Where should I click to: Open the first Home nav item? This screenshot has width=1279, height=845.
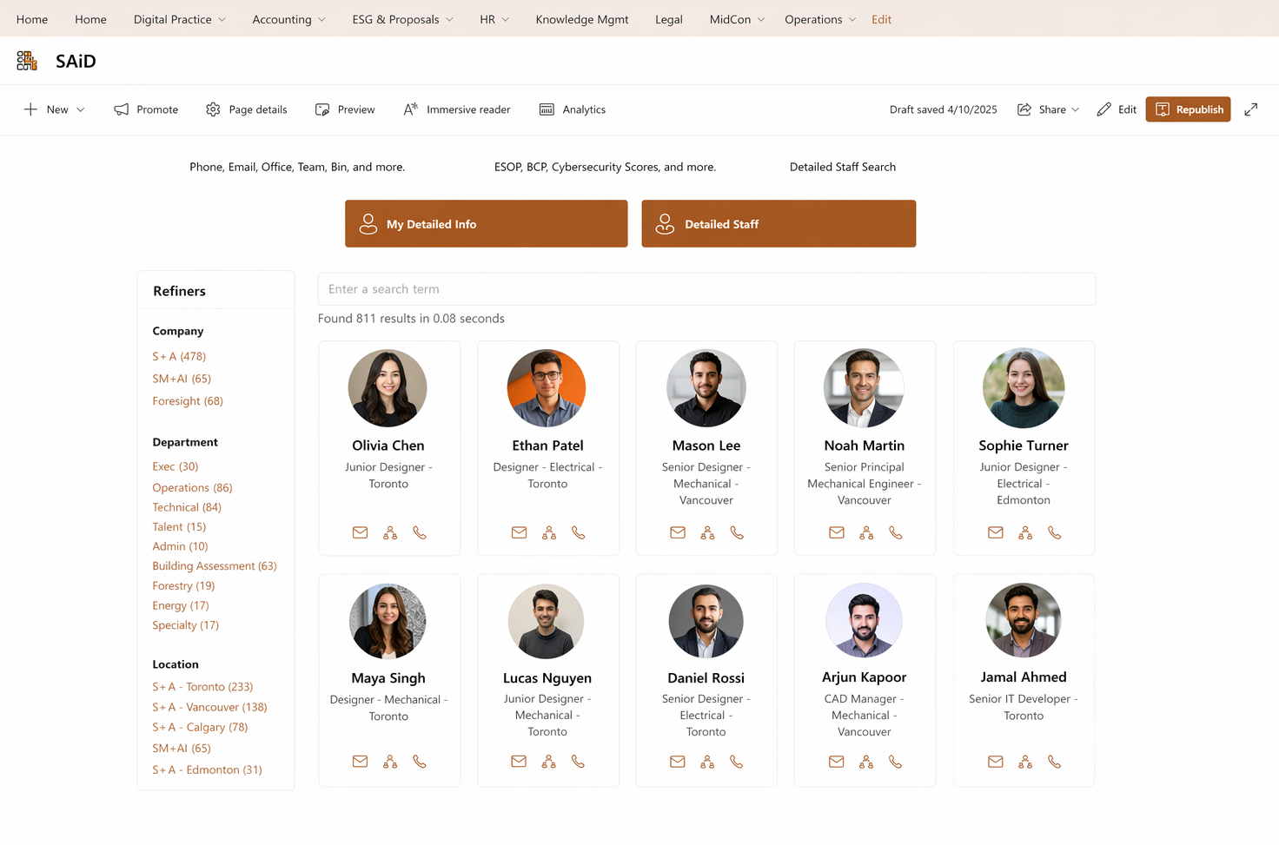click(32, 19)
